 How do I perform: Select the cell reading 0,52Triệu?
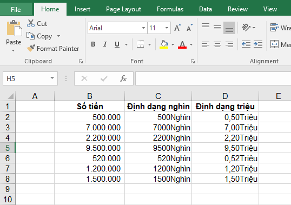point(225,158)
